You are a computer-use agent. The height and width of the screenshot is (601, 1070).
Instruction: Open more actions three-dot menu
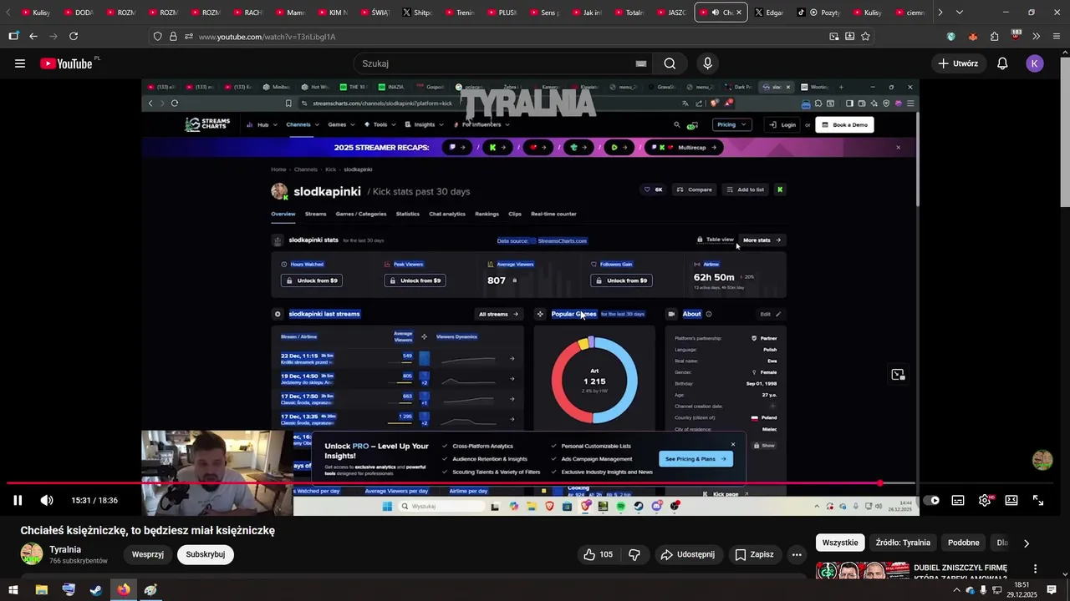click(797, 554)
